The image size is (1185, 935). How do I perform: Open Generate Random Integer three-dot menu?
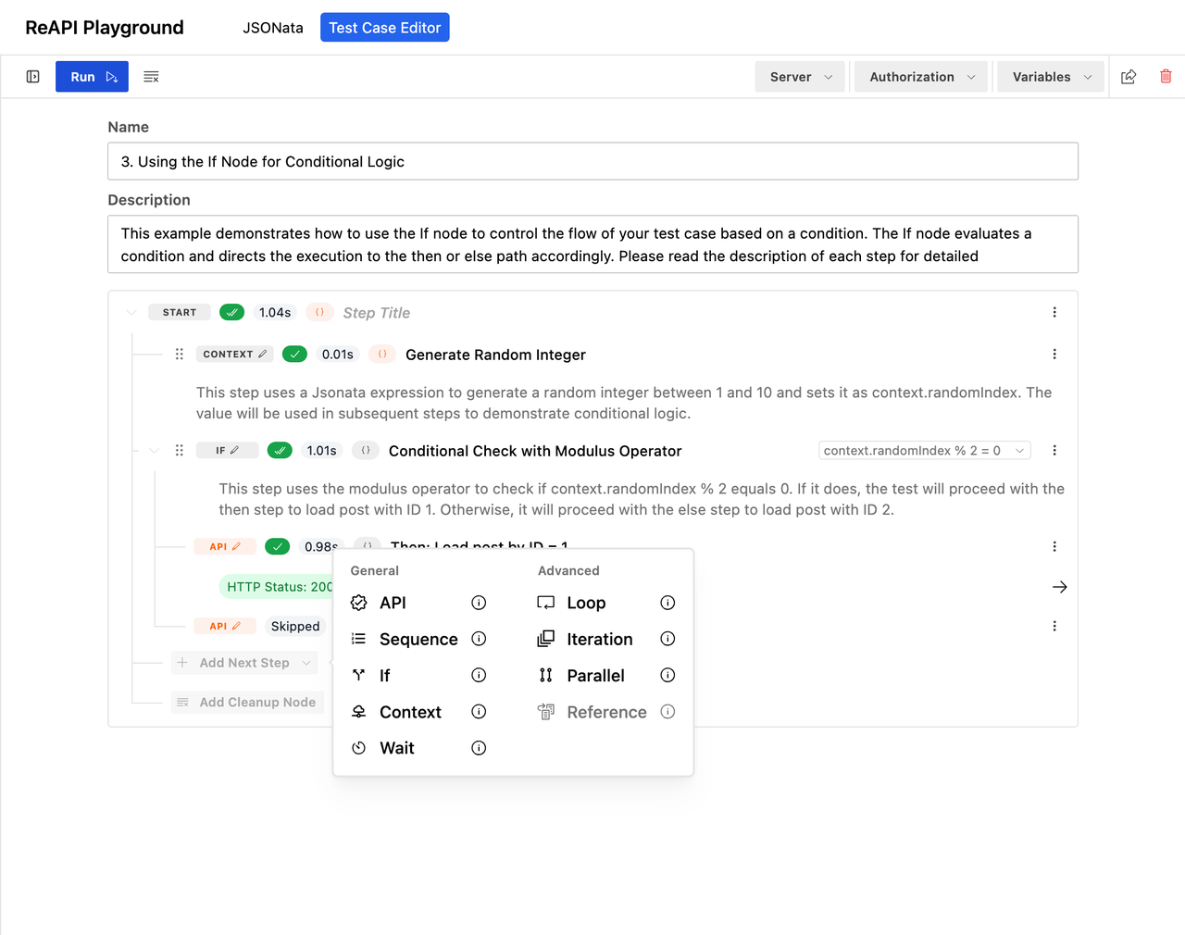pos(1054,355)
